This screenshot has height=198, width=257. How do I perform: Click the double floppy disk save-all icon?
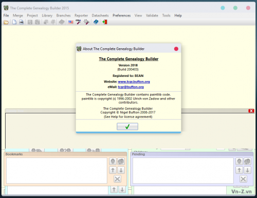point(38,22)
